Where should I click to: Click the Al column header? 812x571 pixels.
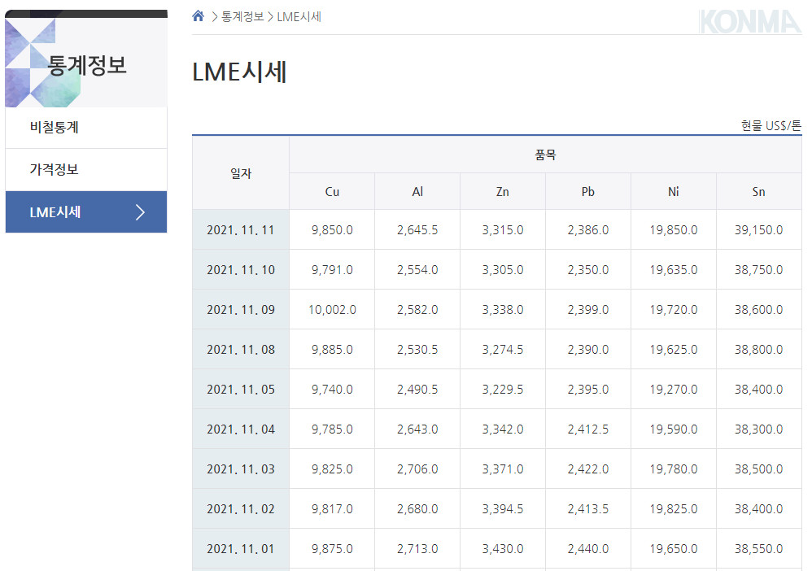pos(417,191)
